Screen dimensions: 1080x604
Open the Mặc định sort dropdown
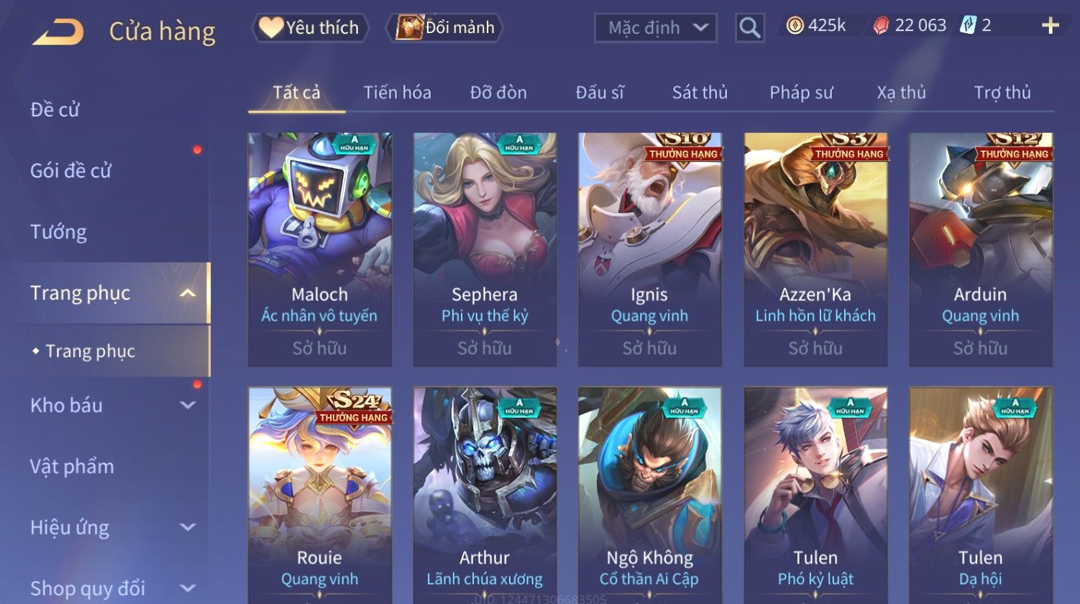click(x=655, y=28)
